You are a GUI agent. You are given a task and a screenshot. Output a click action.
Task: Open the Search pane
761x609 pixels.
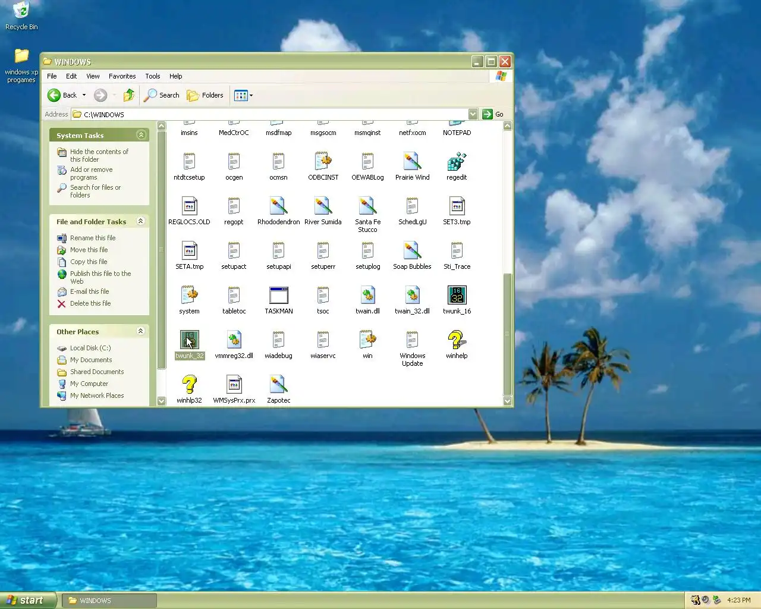pos(162,95)
